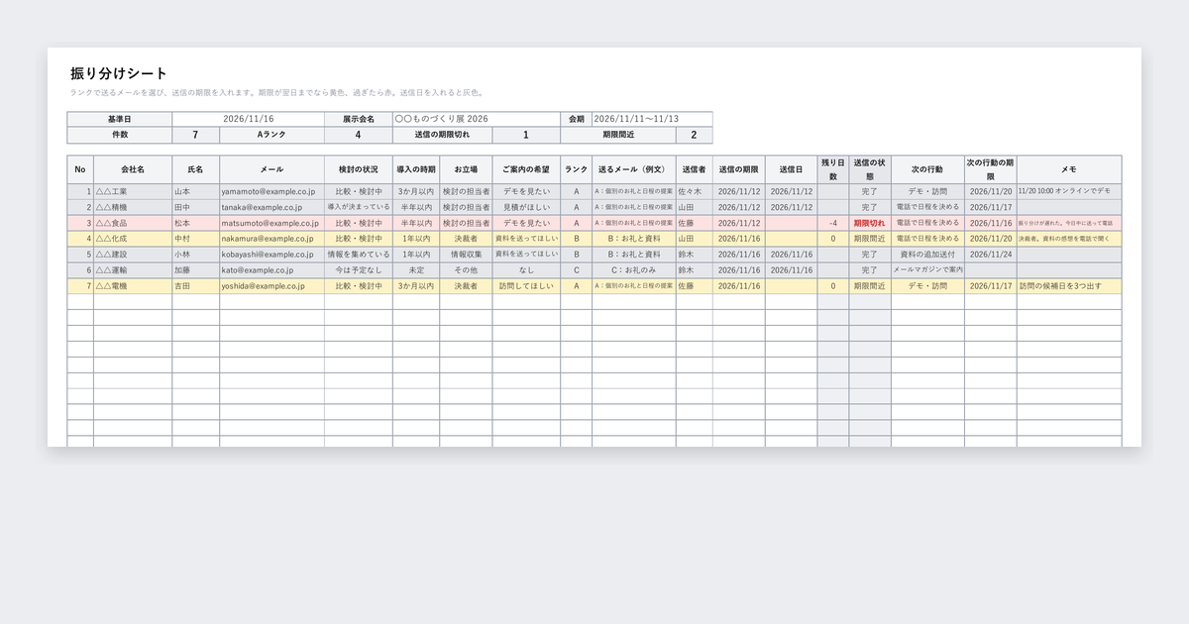This screenshot has height=624, width=1189.
Task: Select the 次の行動の期限 column header
Action: [991, 169]
